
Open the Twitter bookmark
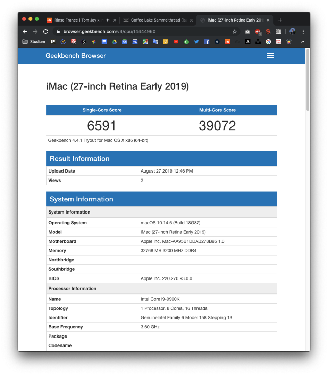tap(196, 42)
